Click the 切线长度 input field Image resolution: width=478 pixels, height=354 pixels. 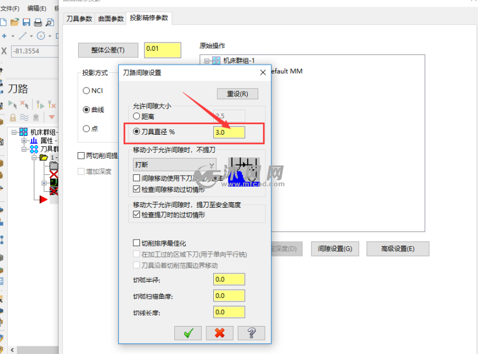[x=229, y=312]
